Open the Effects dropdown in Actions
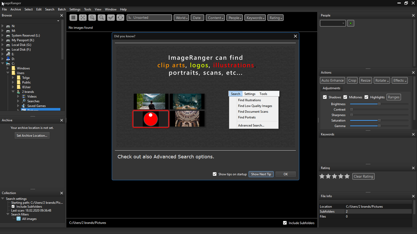This screenshot has height=234, width=417. click(399, 80)
